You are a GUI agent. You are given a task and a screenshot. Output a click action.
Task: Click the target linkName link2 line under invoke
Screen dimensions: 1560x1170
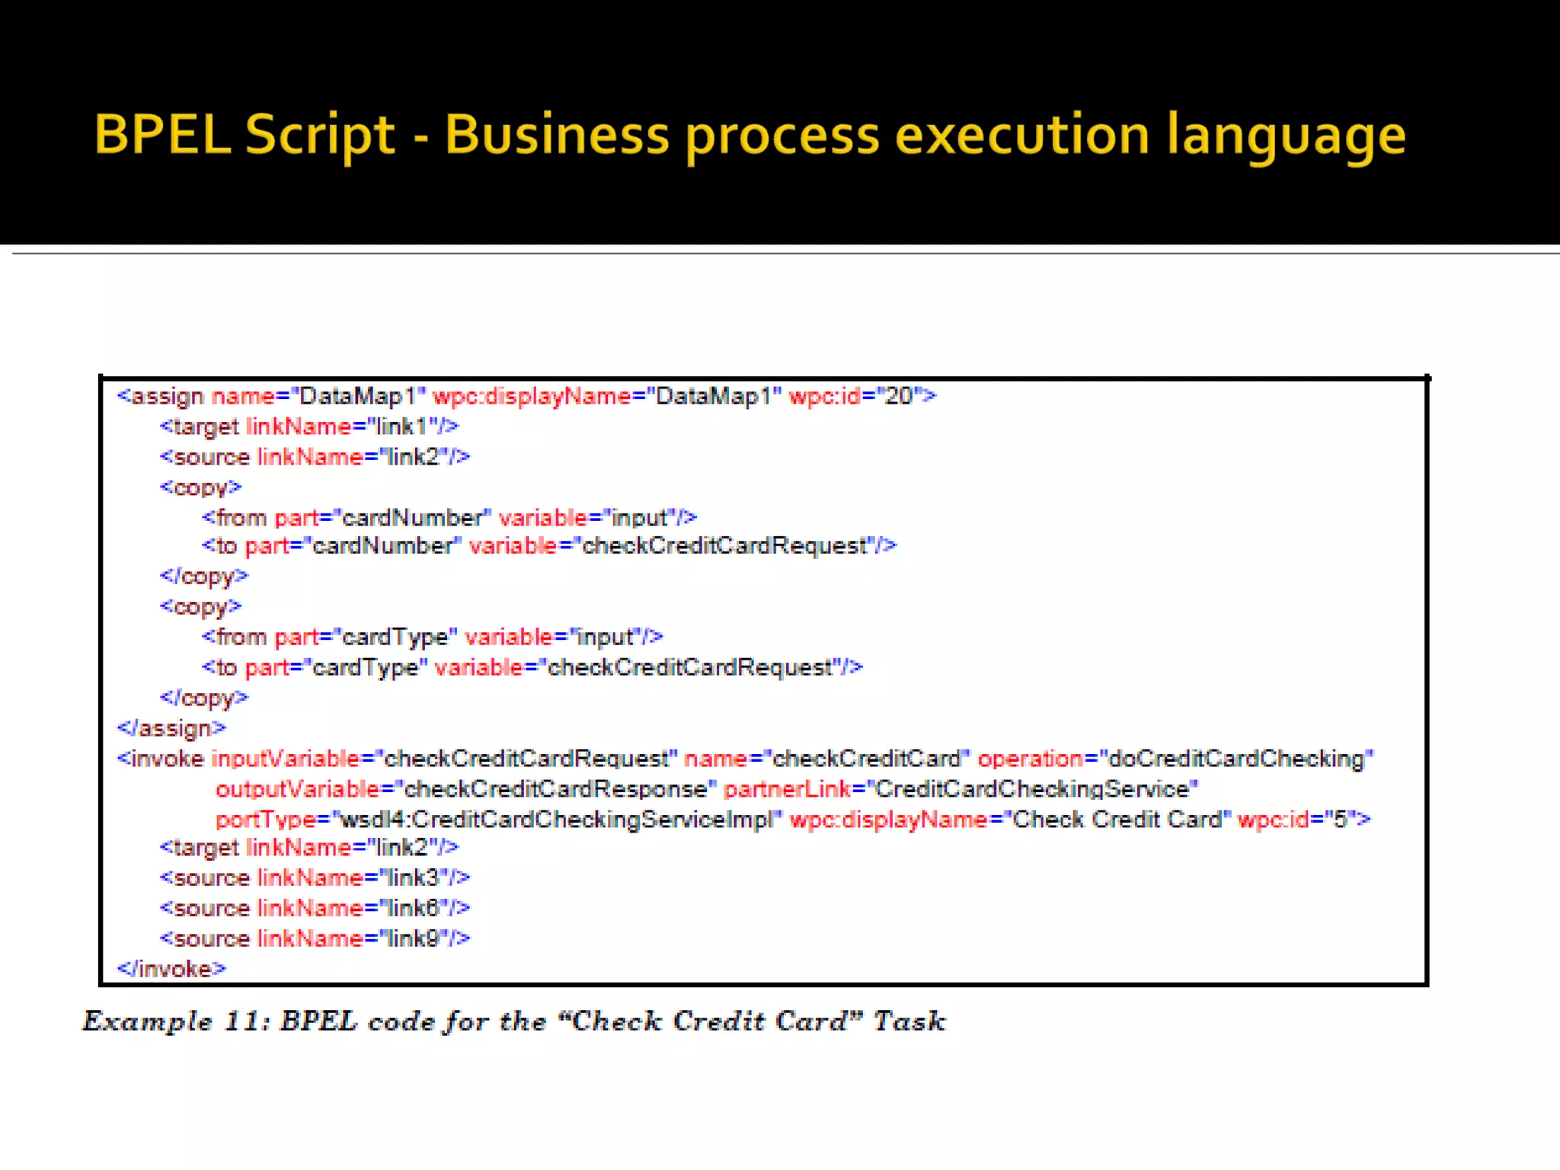[308, 848]
